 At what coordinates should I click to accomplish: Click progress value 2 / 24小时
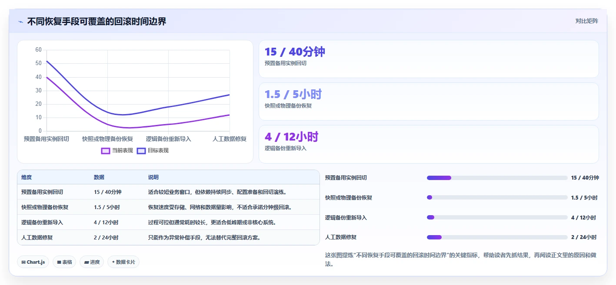point(584,237)
